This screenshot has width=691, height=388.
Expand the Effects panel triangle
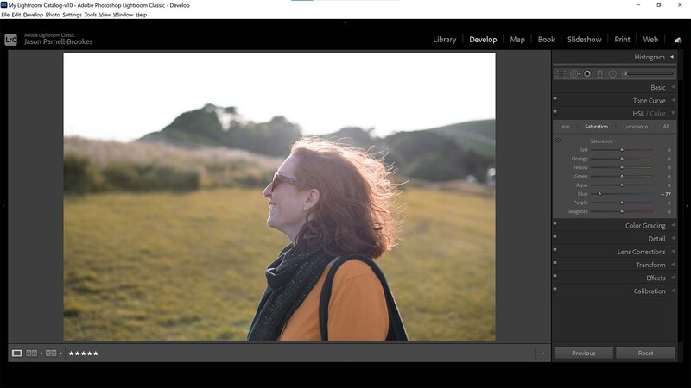[x=673, y=278]
